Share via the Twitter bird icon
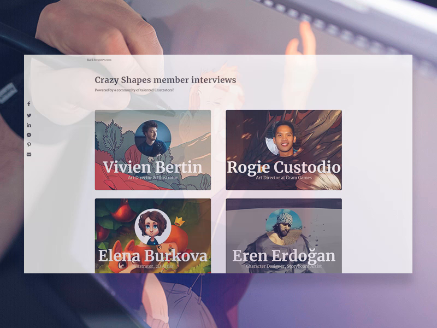437x328 pixels. pos(29,115)
